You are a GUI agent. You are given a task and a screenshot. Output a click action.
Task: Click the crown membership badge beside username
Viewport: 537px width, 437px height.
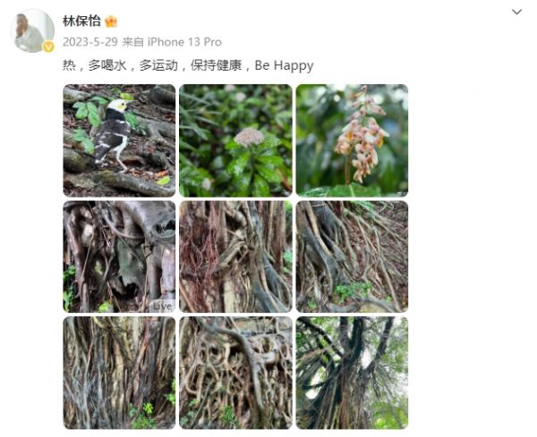point(111,21)
